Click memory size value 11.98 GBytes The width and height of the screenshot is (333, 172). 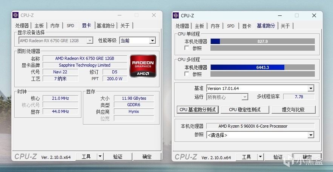coord(134,98)
